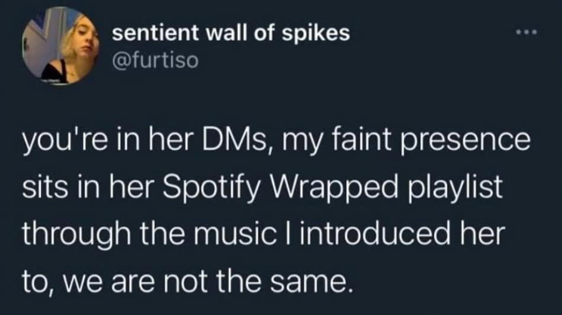
Task: Click the profile avatar photo
Action: click(60, 46)
